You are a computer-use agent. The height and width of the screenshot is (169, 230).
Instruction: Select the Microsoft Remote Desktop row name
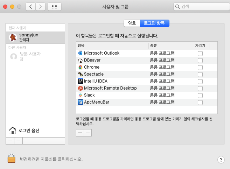[x=110, y=88]
